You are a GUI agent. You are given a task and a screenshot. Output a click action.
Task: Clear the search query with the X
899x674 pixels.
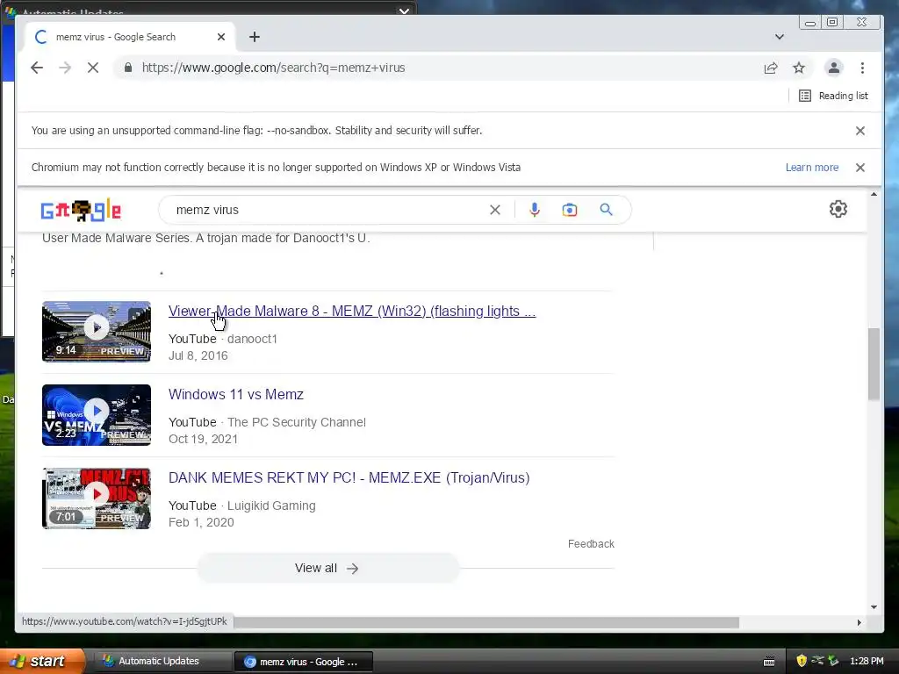tap(495, 210)
